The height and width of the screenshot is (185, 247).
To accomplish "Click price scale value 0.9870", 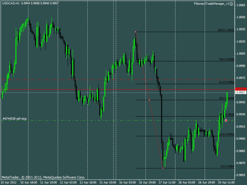I will 241,163.
